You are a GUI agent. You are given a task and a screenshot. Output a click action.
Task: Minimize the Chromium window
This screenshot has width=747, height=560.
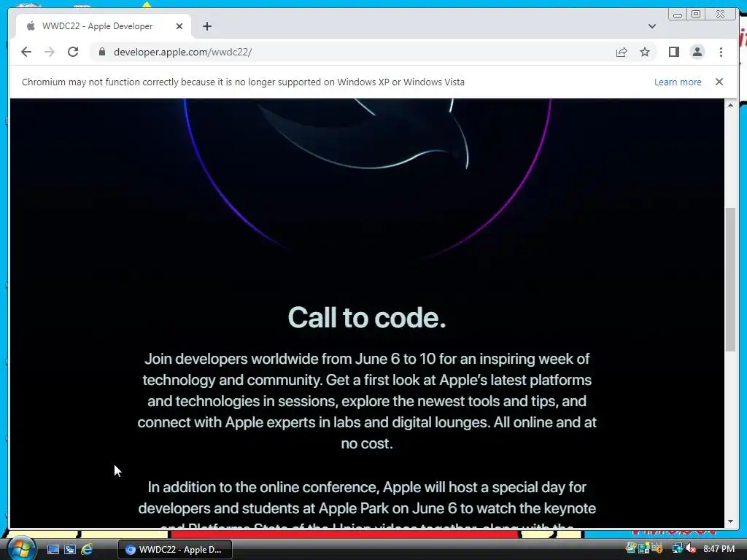[x=678, y=14]
